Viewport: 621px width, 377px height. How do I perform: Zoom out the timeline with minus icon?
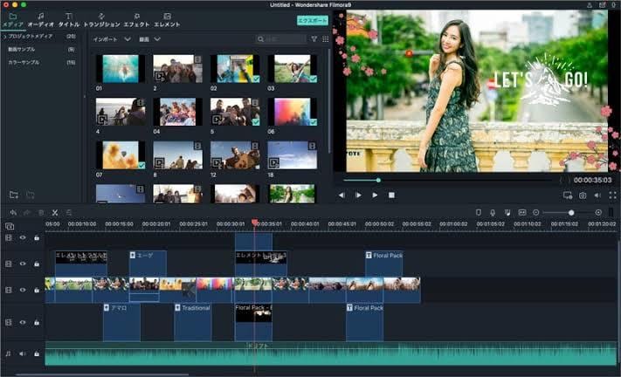536,212
